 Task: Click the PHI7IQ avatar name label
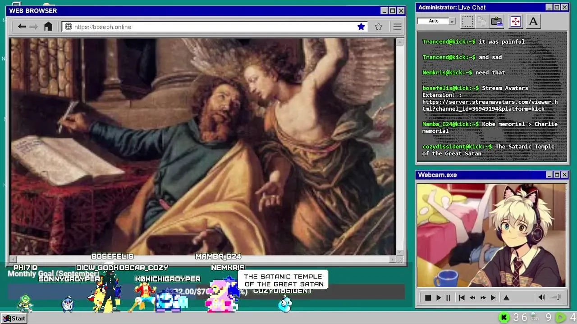click(25, 268)
